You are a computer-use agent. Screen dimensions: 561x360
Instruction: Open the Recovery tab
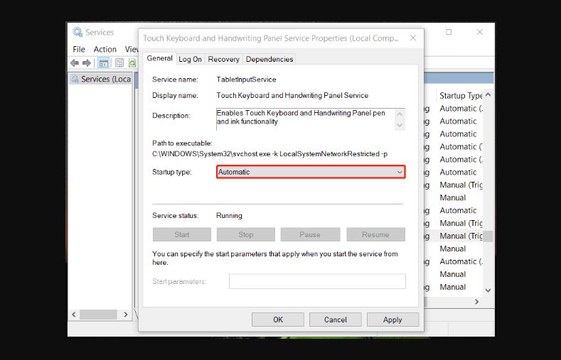223,59
